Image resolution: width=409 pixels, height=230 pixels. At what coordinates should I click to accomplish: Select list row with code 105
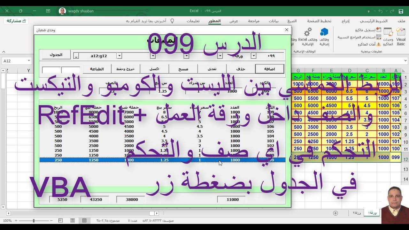(162, 131)
